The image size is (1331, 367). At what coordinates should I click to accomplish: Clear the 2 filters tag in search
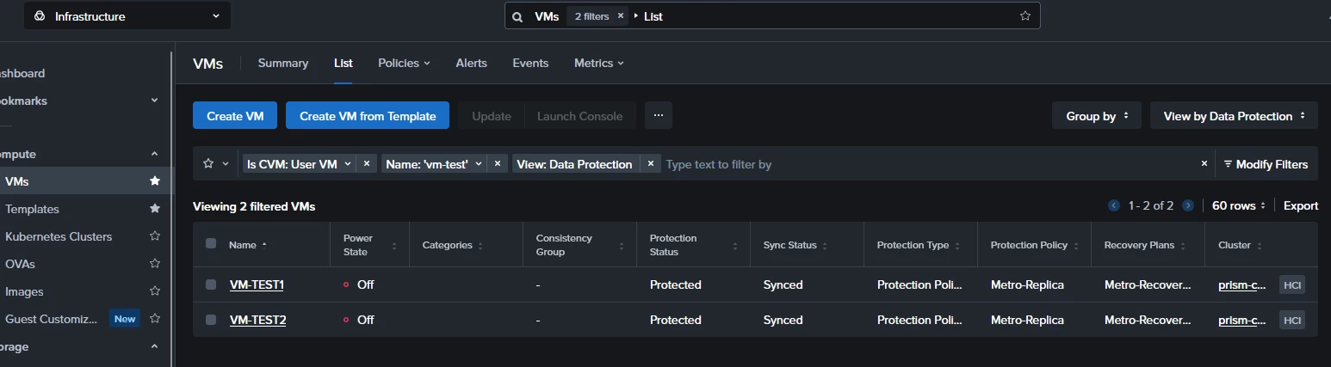tap(621, 16)
